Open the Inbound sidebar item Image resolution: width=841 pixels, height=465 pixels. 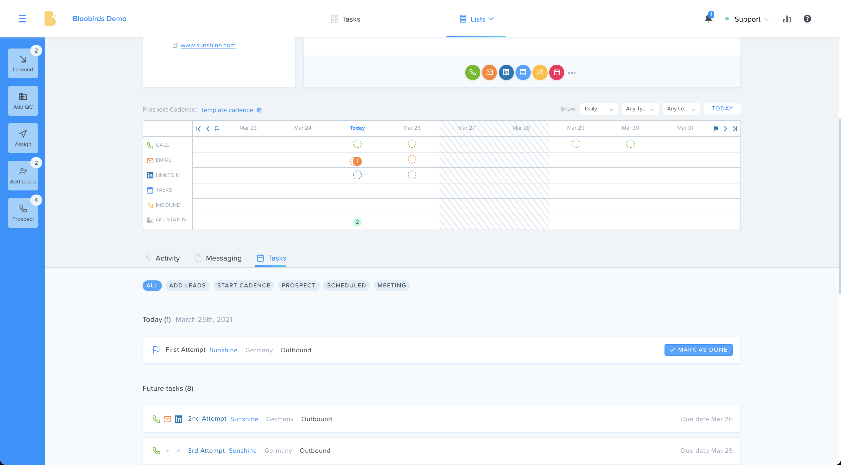pyautogui.click(x=23, y=63)
